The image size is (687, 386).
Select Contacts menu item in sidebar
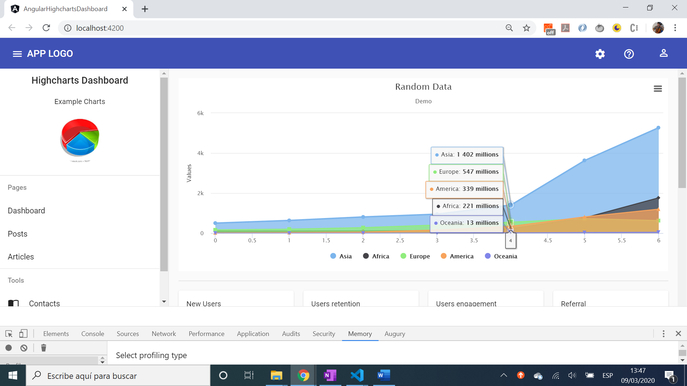tap(44, 303)
